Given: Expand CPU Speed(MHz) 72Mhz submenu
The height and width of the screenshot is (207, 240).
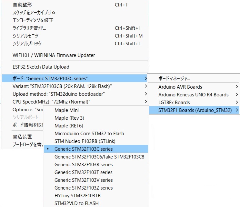Looking at the screenshot, I should (75, 102).
